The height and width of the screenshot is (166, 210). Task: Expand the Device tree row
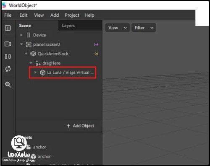click(x=21, y=35)
